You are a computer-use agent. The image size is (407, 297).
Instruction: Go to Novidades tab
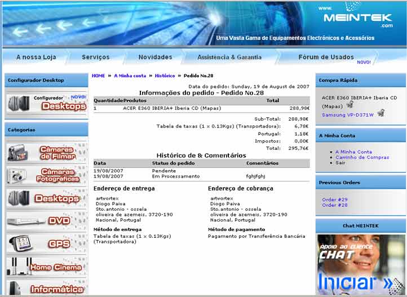coord(155,57)
